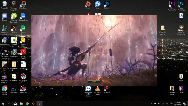Skip the intro video with SKIP button
The width and height of the screenshot is (188, 106).
[94, 82]
